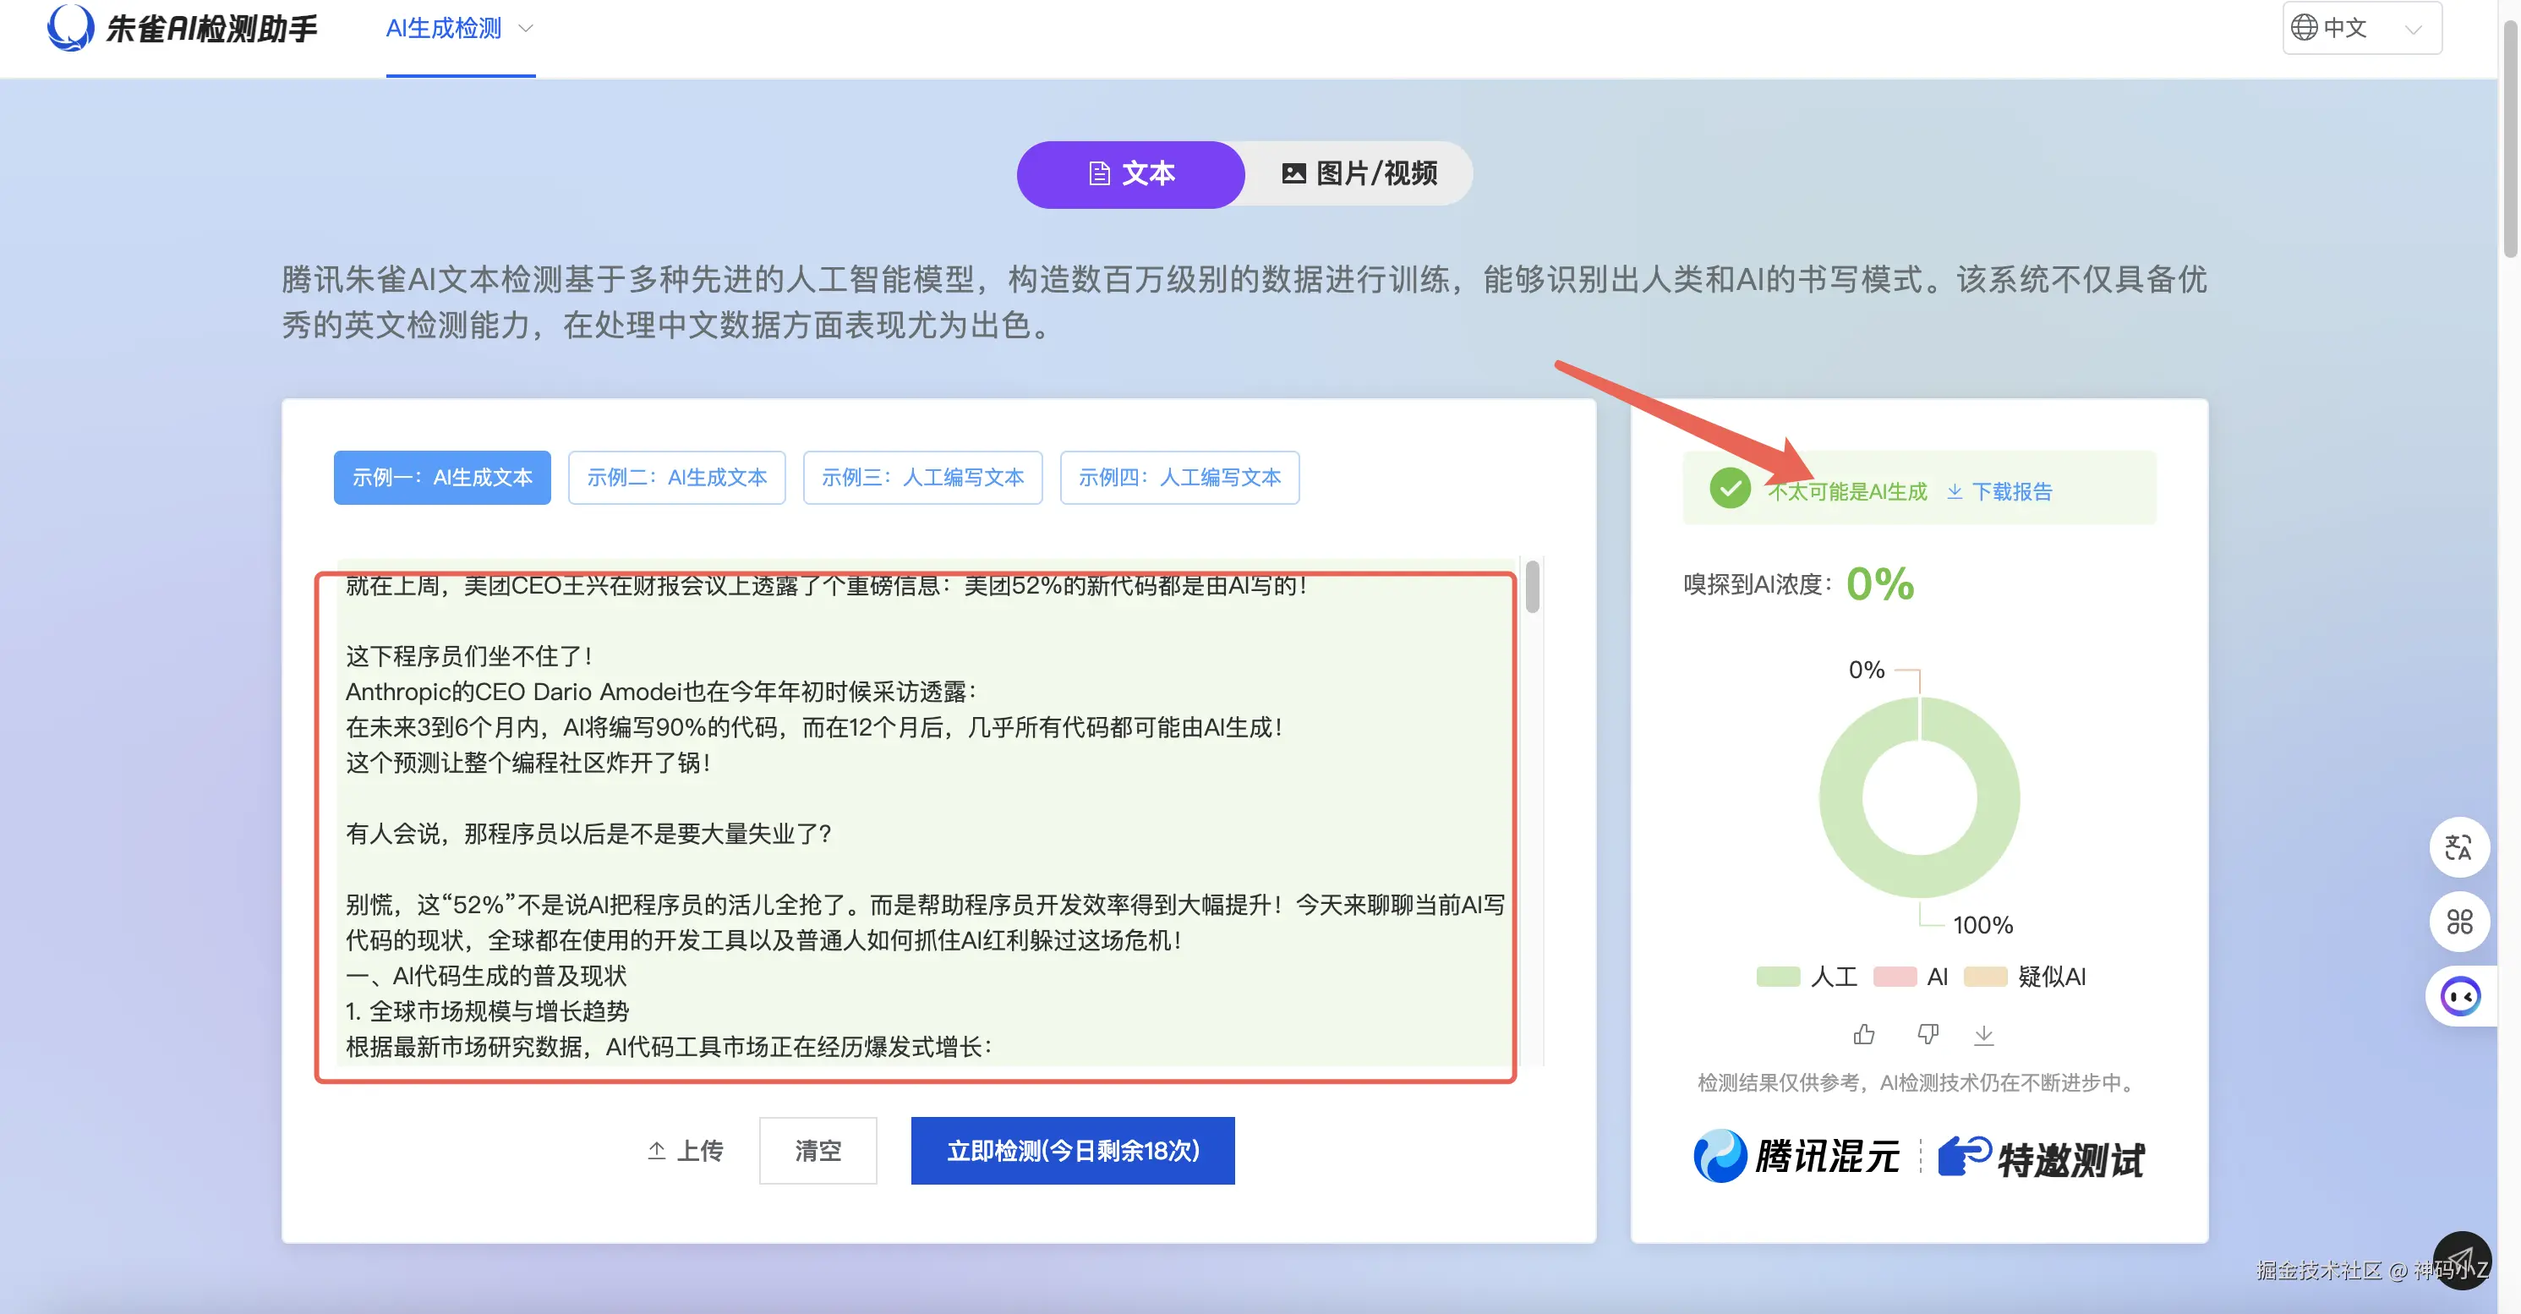Switch to the 图片/视频 tab
Viewport: 2521px width, 1314px height.
click(x=1359, y=174)
